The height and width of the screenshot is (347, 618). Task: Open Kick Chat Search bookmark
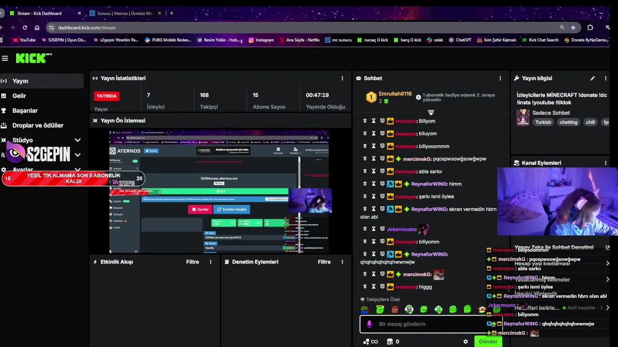[540, 40]
